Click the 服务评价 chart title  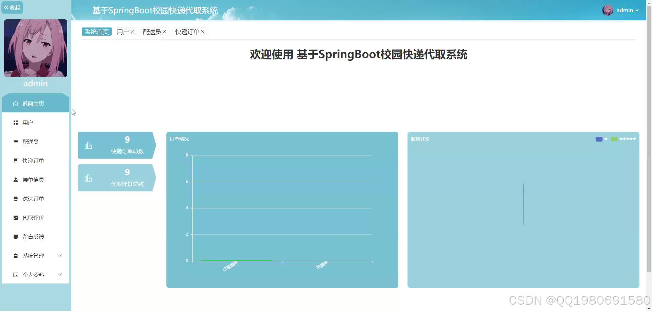[x=420, y=139]
